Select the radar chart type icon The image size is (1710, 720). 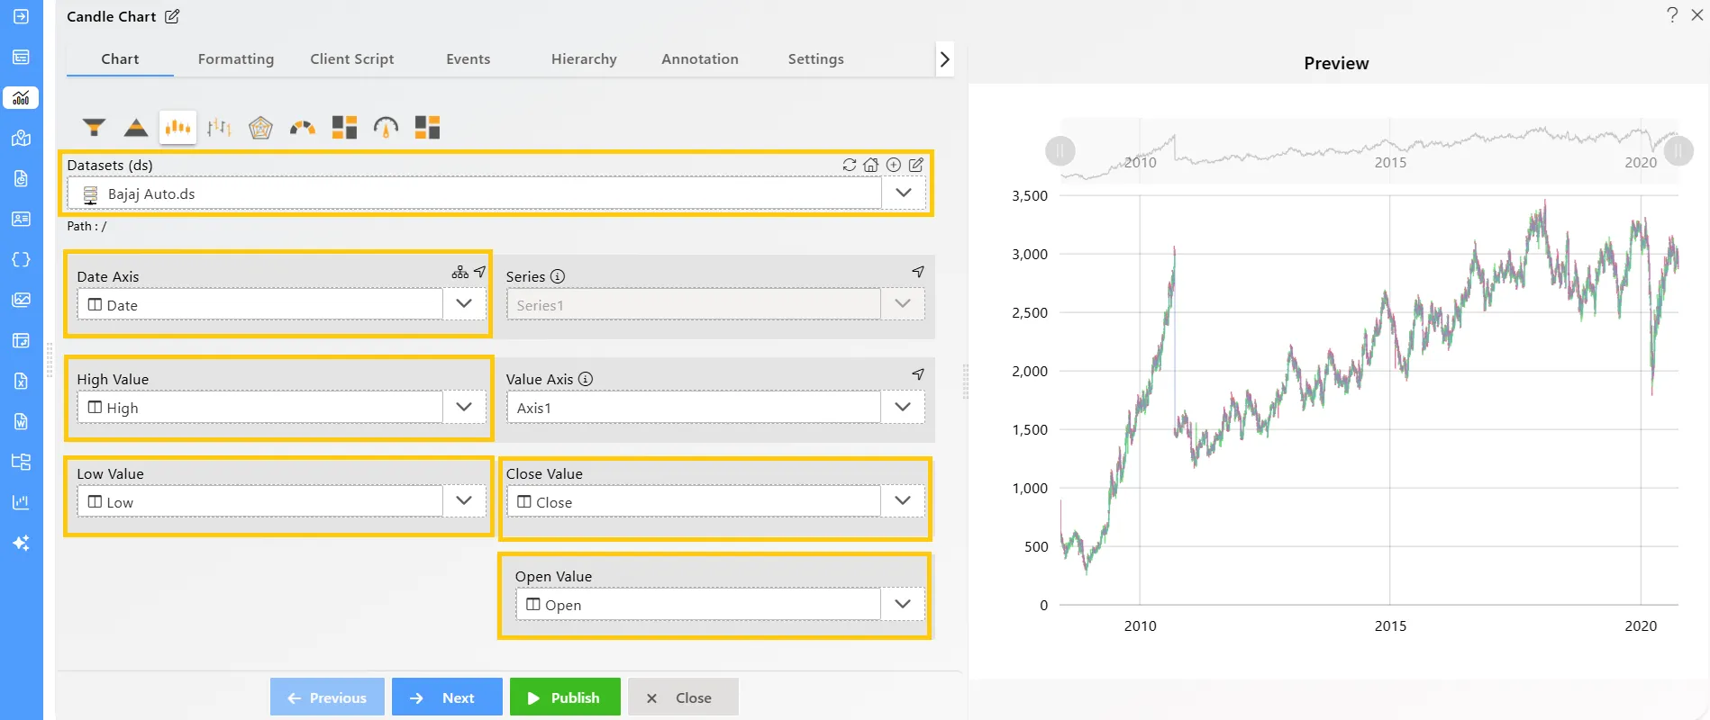(x=260, y=127)
